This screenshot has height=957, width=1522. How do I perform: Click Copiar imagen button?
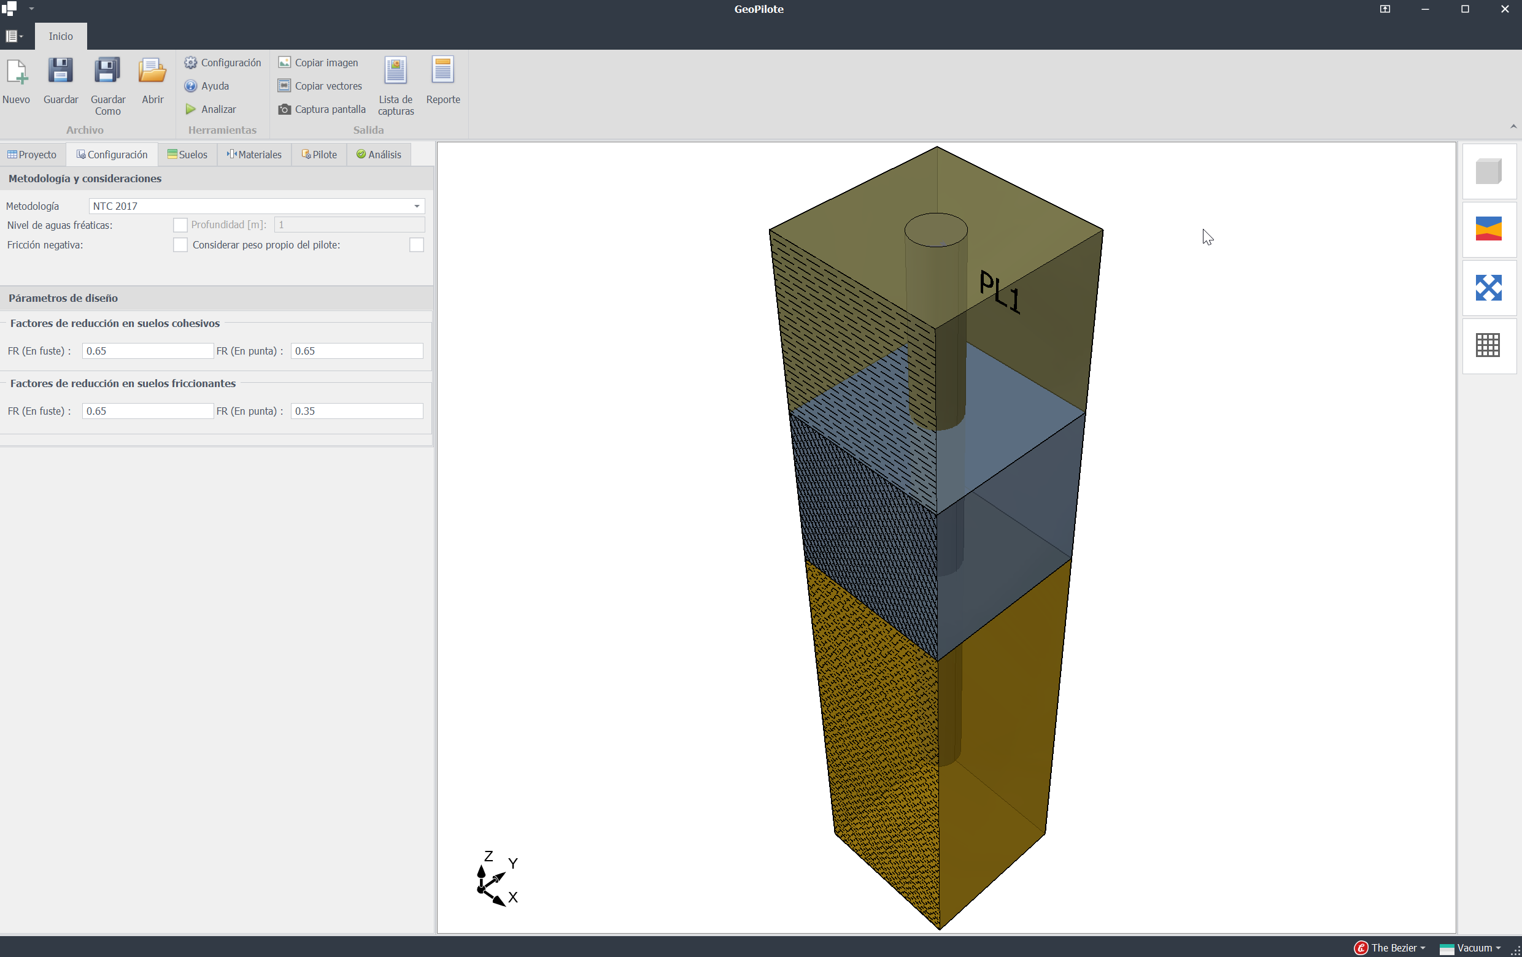pyautogui.click(x=319, y=63)
